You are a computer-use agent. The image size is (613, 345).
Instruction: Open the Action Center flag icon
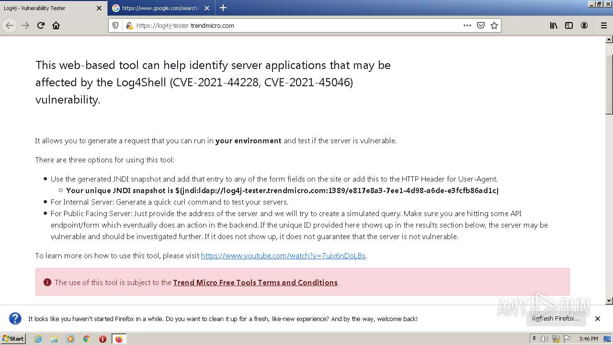click(x=568, y=339)
